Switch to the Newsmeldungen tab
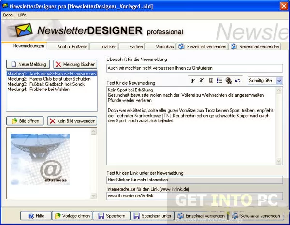Image resolution: width=290 pixels, height=225 pixels. 25,46
